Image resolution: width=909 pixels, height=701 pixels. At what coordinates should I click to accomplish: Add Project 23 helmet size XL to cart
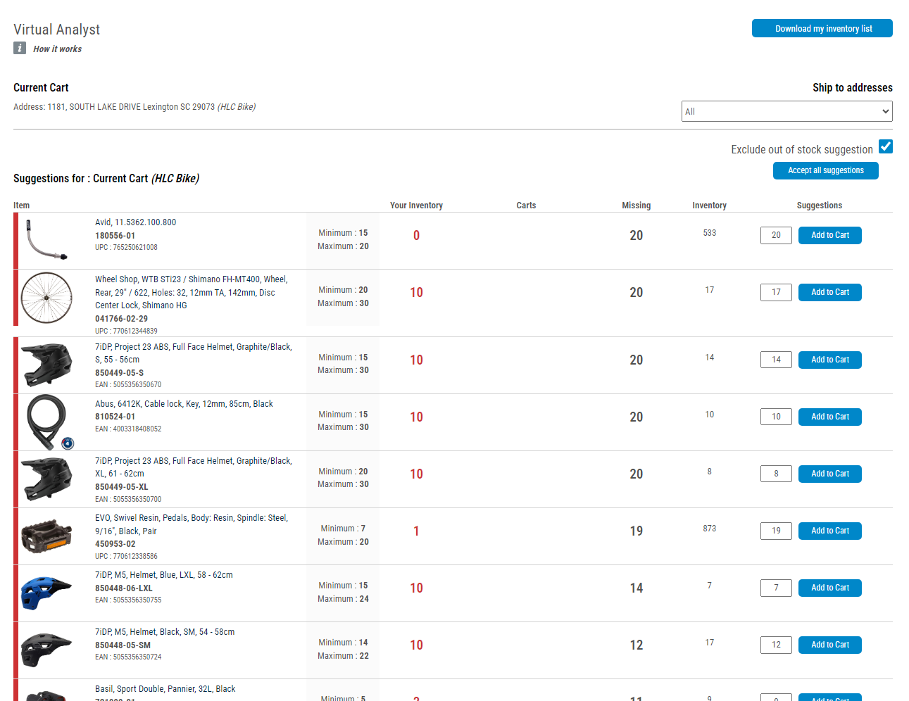click(829, 474)
